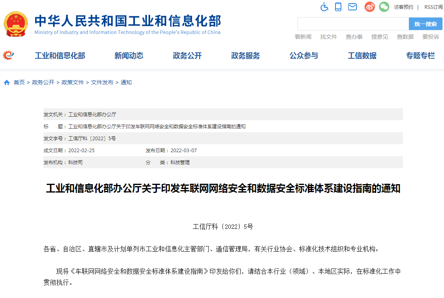
Task: Open the 工信数据 navigation menu
Action: tap(362, 56)
